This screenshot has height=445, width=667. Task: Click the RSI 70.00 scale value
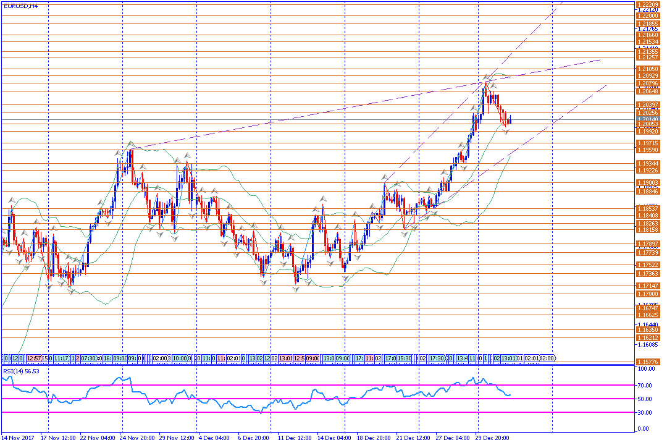646,384
